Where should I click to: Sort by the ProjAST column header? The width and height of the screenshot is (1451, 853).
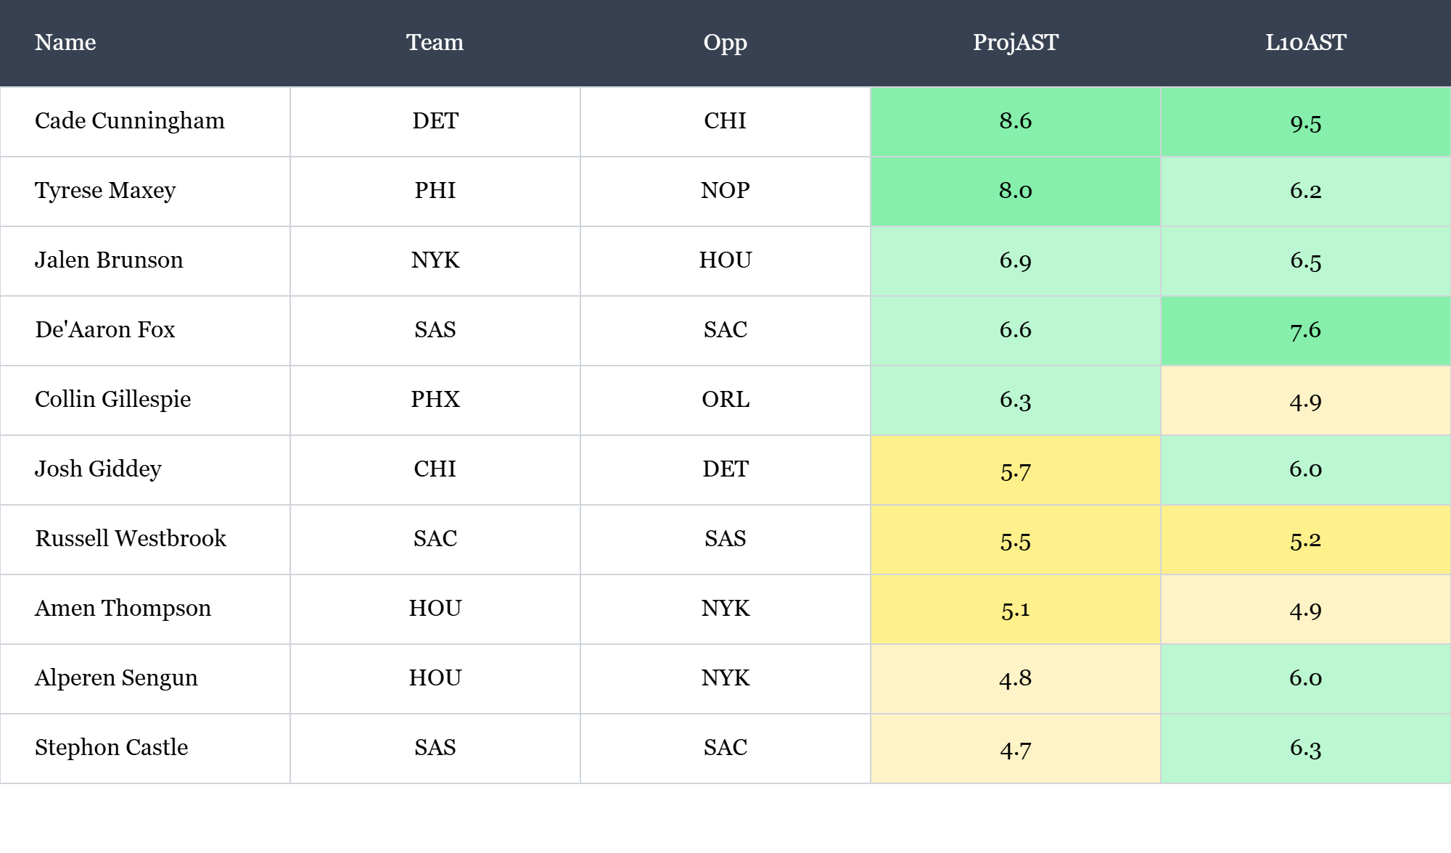(x=1015, y=43)
